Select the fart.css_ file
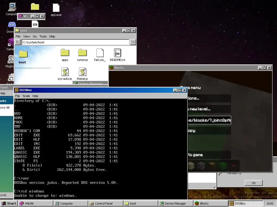277x207 pixels. point(100,55)
